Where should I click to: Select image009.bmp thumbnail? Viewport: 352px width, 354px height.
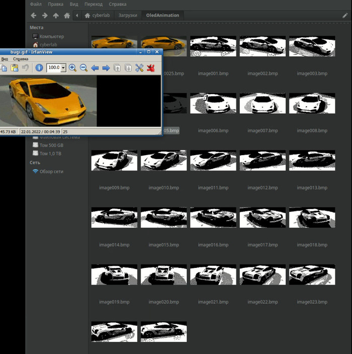(x=114, y=160)
